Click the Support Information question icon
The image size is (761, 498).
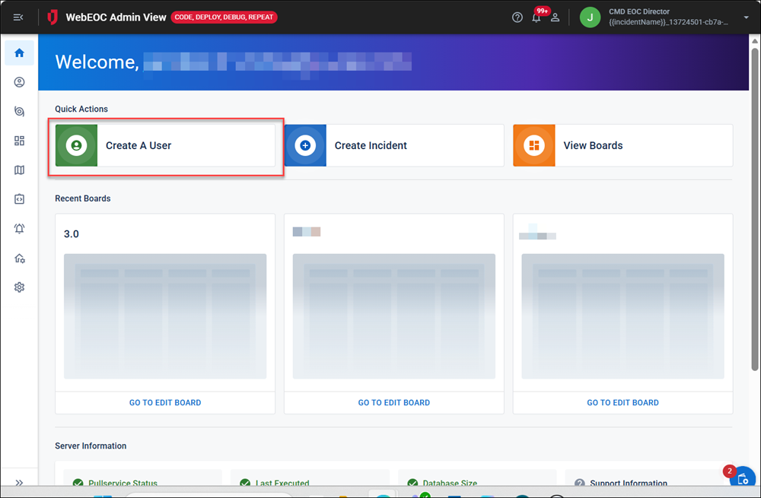[579, 483]
